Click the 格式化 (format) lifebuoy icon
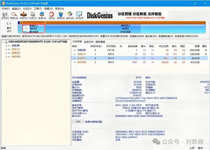 pos(51,14)
